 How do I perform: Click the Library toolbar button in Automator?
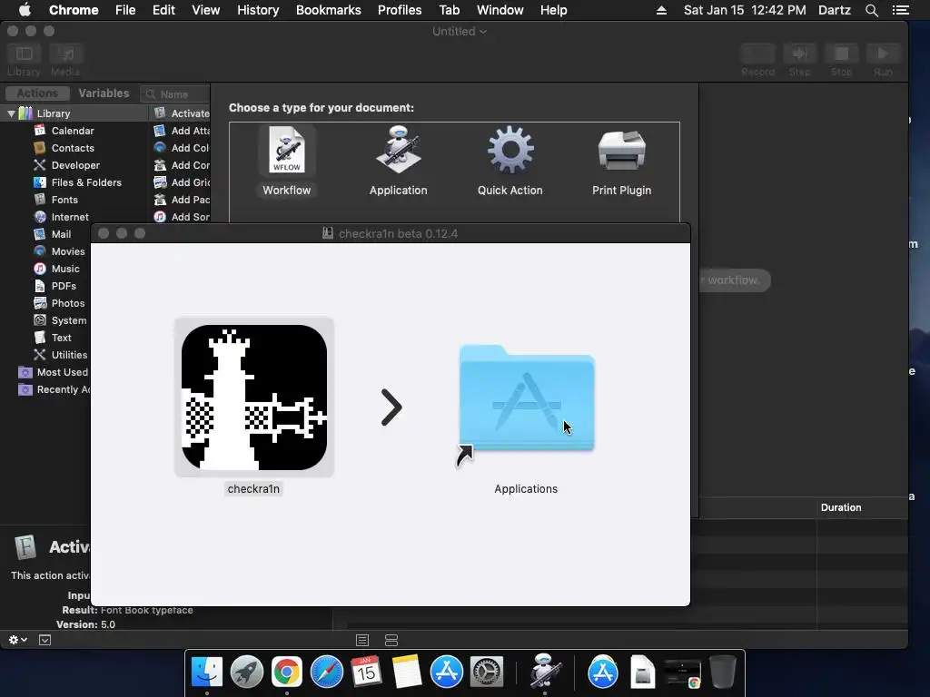(24, 61)
